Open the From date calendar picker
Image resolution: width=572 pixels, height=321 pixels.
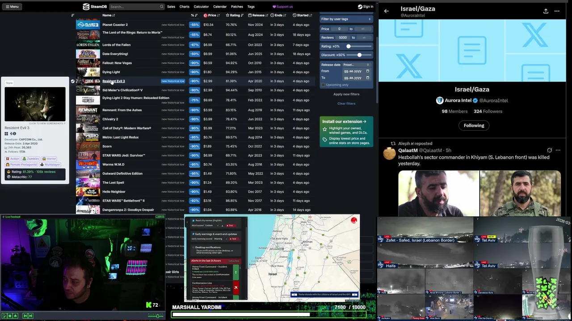[367, 71]
